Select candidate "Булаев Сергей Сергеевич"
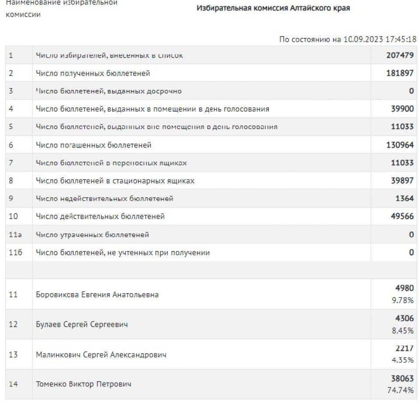The image size is (419, 407). pos(82,325)
